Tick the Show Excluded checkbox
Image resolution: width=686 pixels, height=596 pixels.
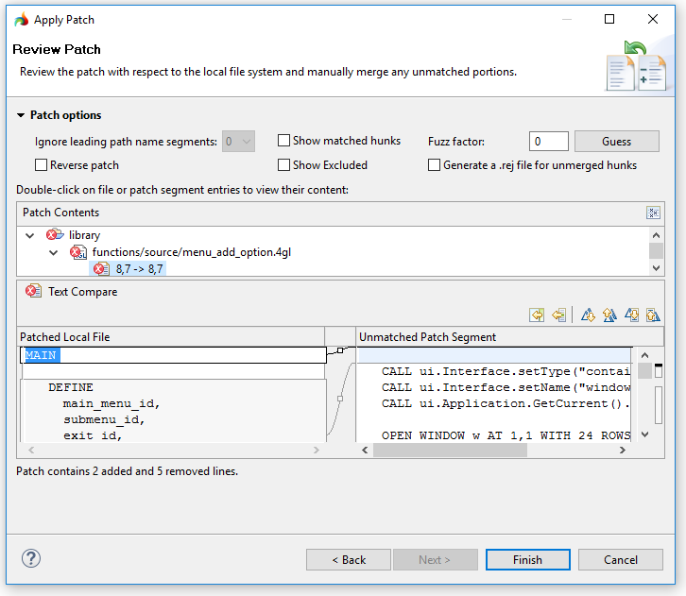[283, 165]
